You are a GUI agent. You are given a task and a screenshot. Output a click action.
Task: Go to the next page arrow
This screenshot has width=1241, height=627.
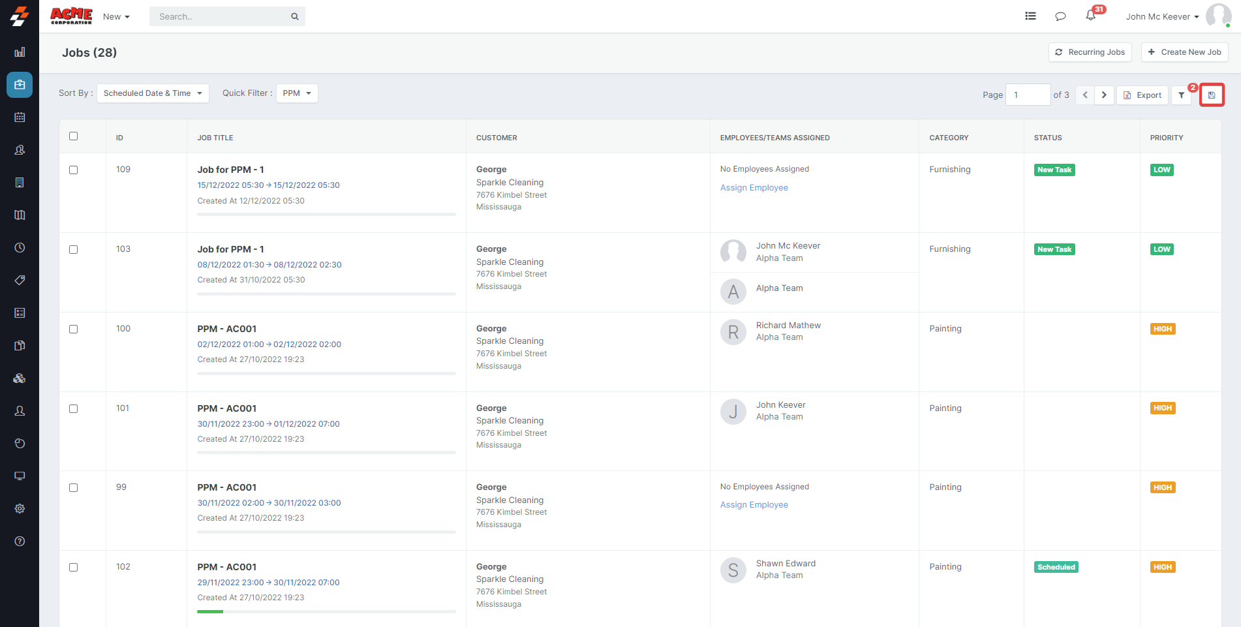tap(1104, 95)
